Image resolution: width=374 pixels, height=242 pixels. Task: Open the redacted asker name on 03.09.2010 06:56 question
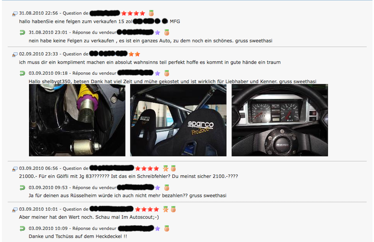(x=112, y=168)
